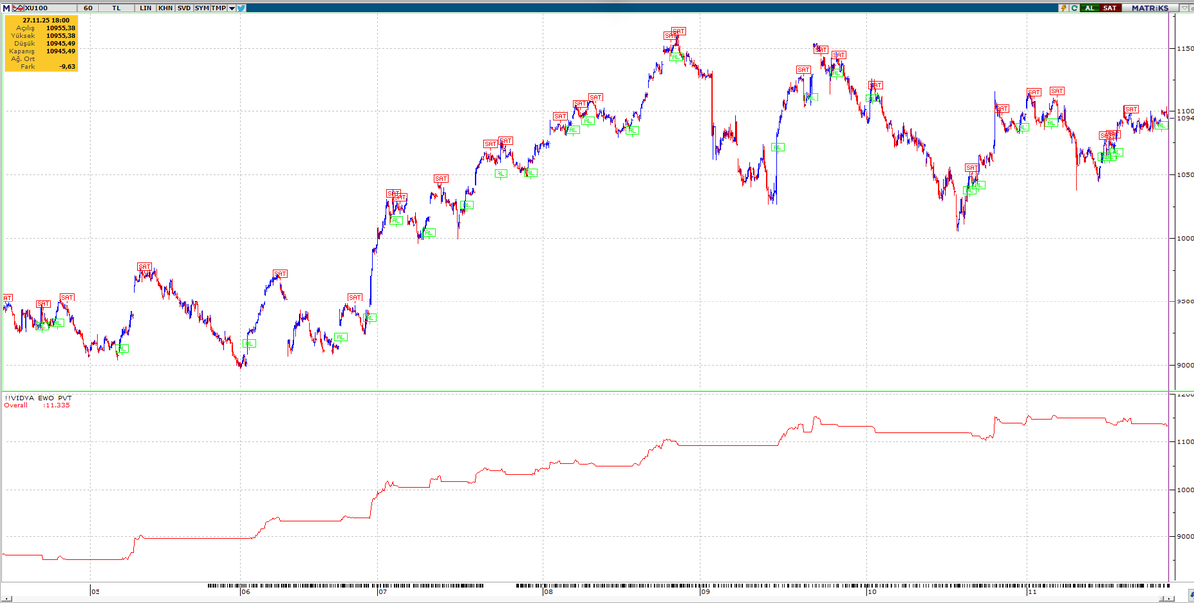Screen dimensions: 1194x603
Task: Open the chart type icon beside XU100
Action: [x=18, y=8]
